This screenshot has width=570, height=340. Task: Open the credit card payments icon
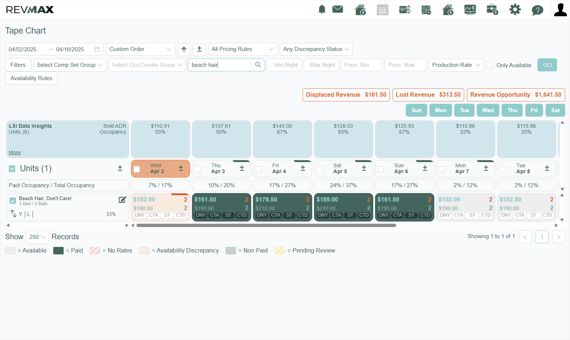(405, 9)
